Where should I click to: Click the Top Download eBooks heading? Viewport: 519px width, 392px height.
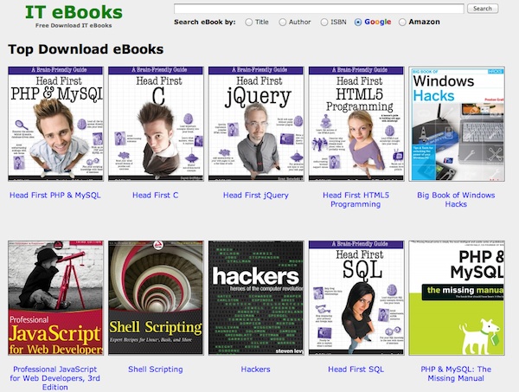click(86, 49)
